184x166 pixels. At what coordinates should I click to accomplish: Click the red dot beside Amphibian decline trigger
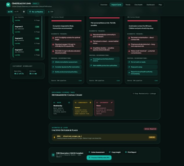coord(91,48)
